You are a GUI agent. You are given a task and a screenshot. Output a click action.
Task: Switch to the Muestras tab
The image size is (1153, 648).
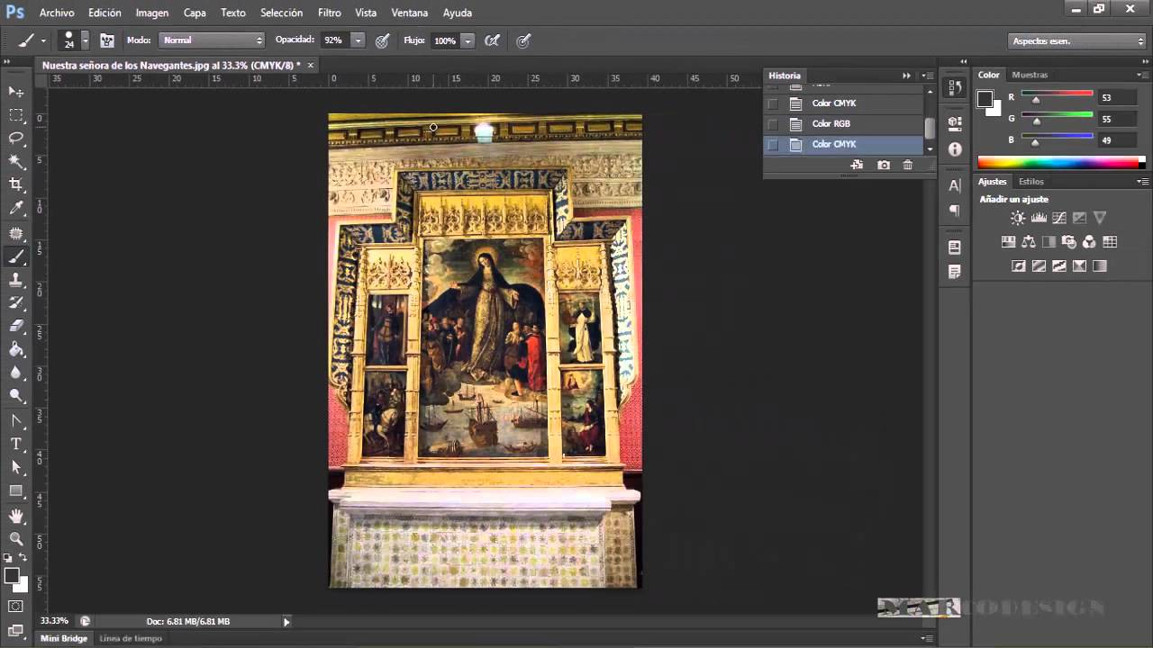1030,76
